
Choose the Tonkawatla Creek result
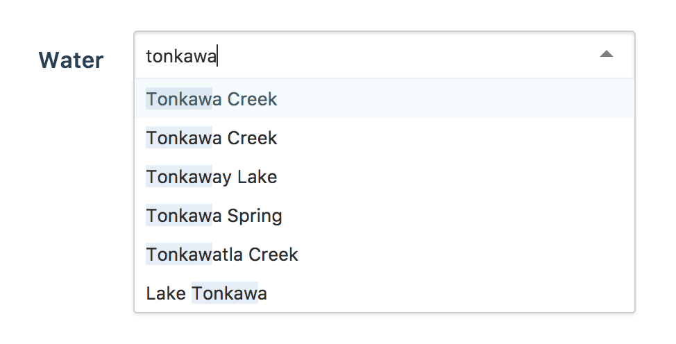[222, 255]
